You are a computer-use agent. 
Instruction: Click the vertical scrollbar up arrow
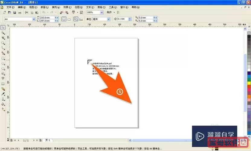(x=245, y=29)
